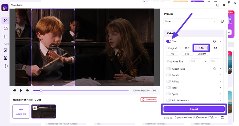Maximize the Video Editor window

(218, 5)
